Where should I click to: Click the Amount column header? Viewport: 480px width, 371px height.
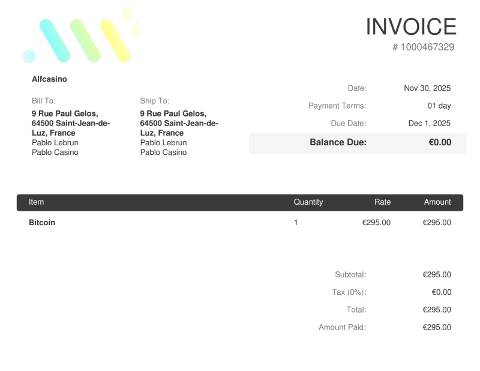pos(437,202)
